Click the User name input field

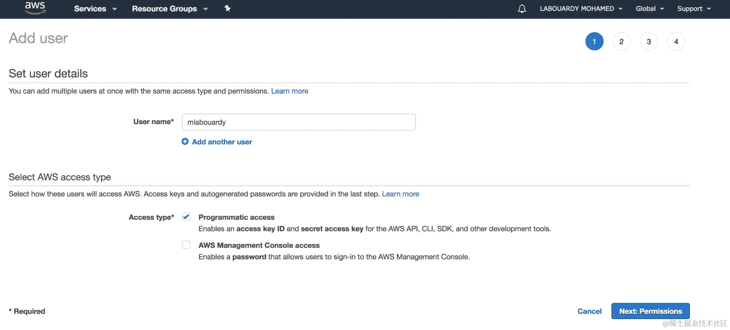(298, 122)
